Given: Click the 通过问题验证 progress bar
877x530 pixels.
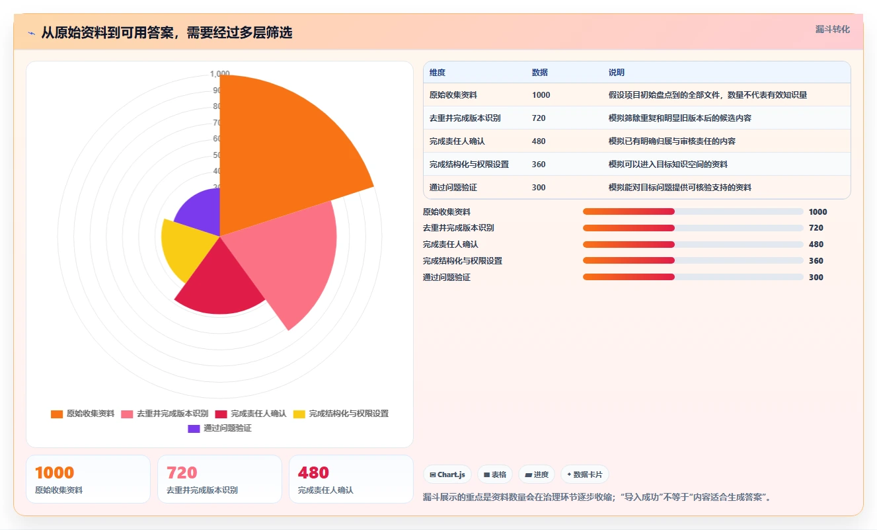Looking at the screenshot, I should [x=693, y=277].
